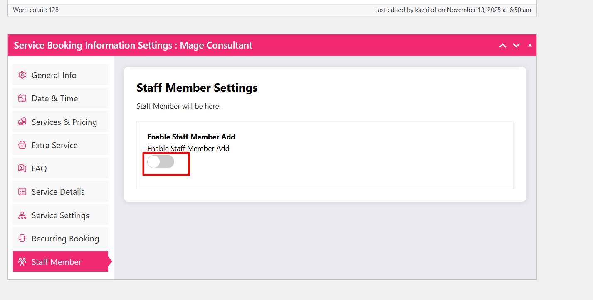The height and width of the screenshot is (300, 593).
Task: Click the General Info gear icon
Action: coord(22,75)
